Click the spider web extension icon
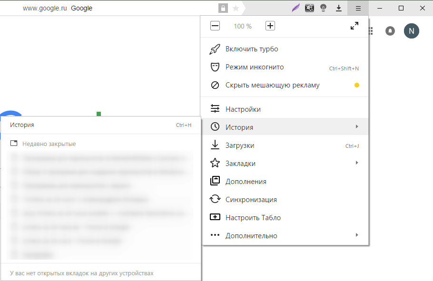Screen dimensions: 433x281 point(309,8)
